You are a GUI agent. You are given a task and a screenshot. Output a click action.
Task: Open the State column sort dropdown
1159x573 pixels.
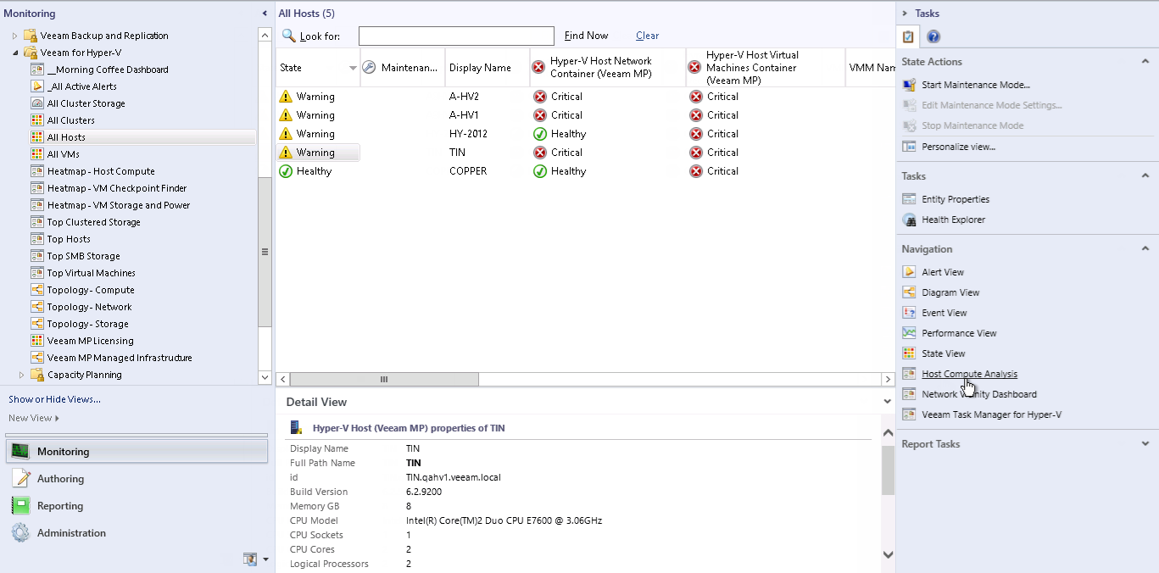(353, 68)
